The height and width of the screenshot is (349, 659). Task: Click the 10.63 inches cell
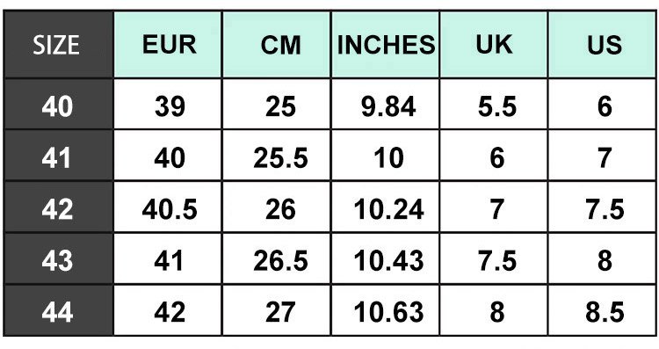coord(386,310)
